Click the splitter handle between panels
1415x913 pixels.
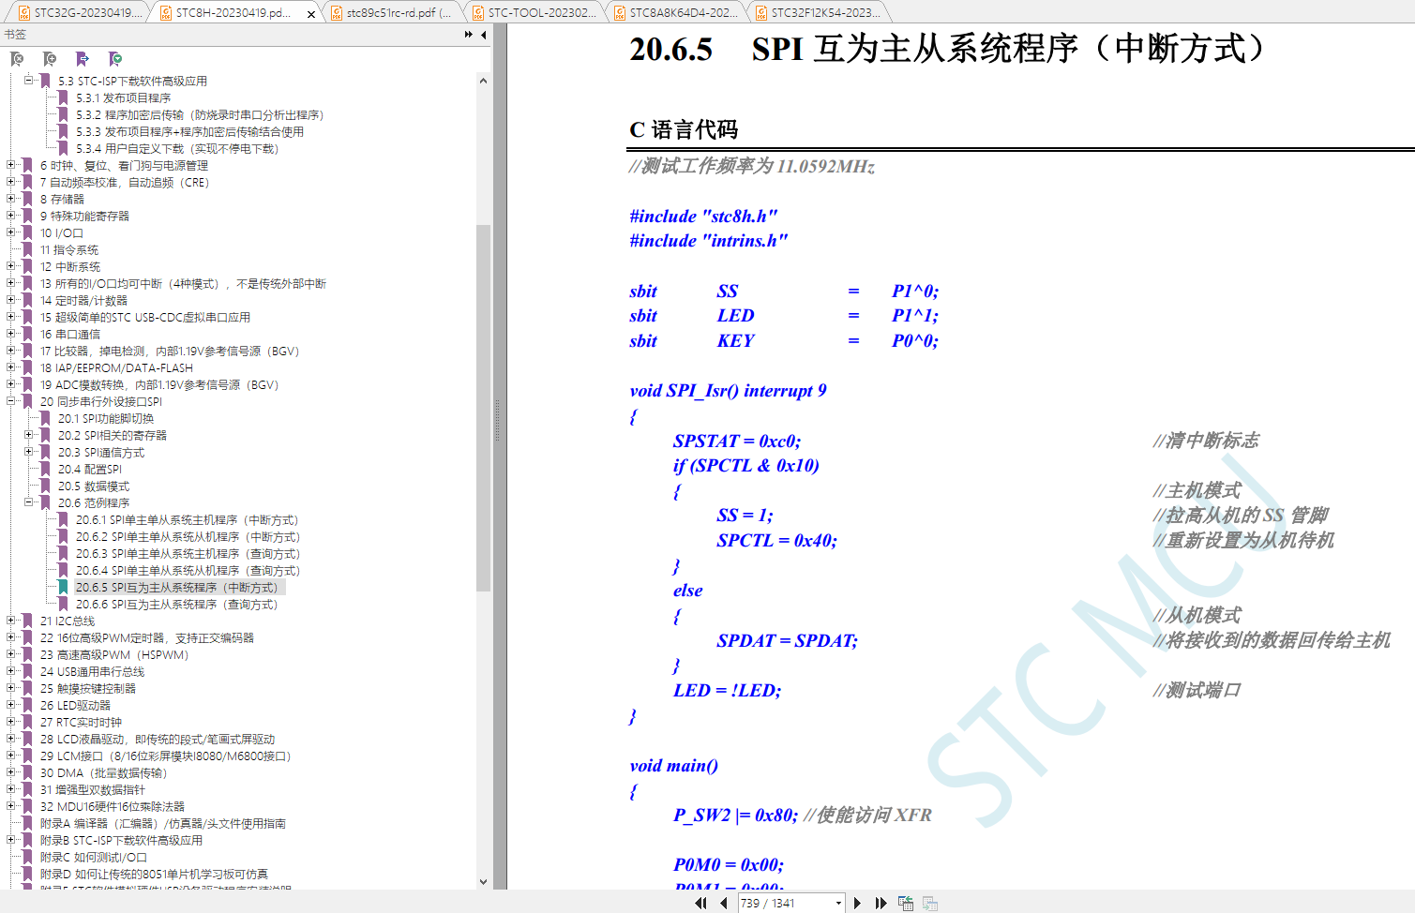pos(498,422)
